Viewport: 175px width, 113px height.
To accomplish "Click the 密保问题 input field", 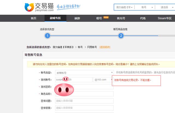I will pyautogui.click(x=84, y=101).
